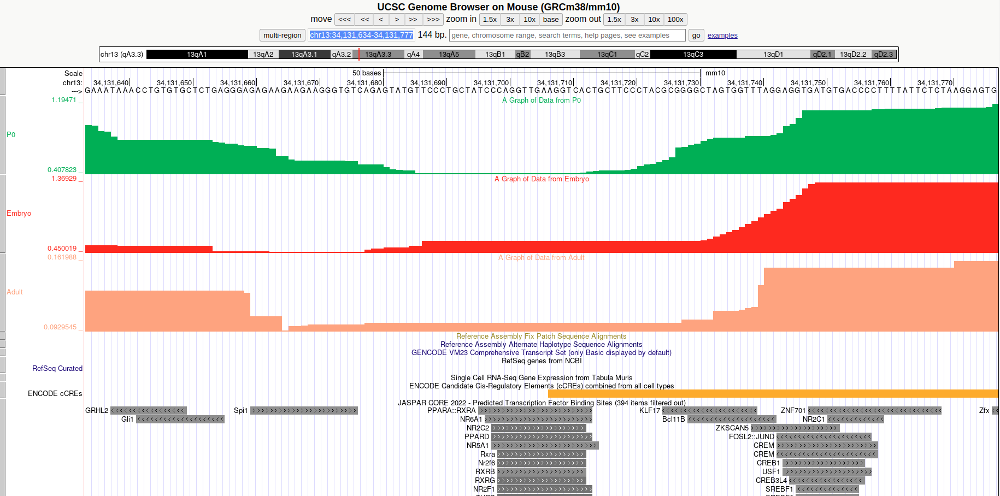Zoom in 10x on the region
This screenshot has height=496, width=1000.
pyautogui.click(x=529, y=19)
